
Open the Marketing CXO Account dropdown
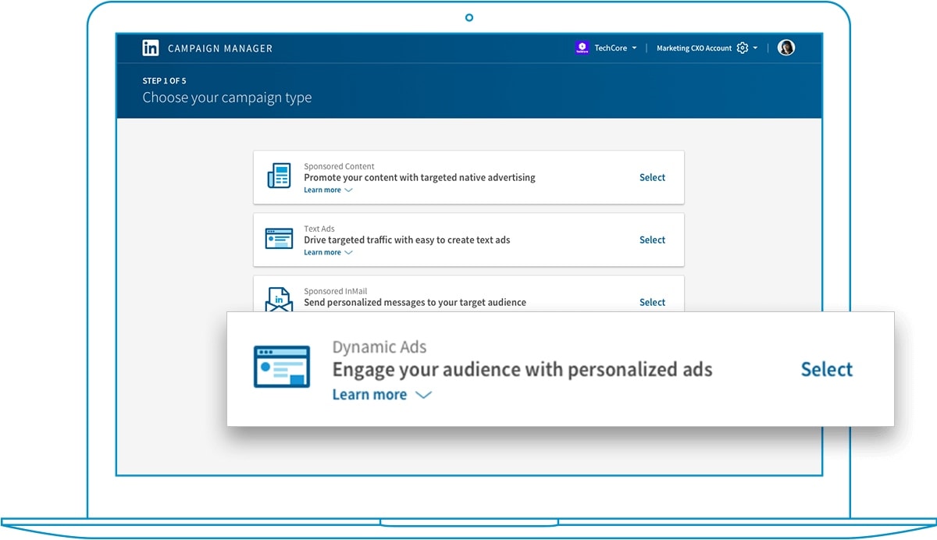(754, 48)
